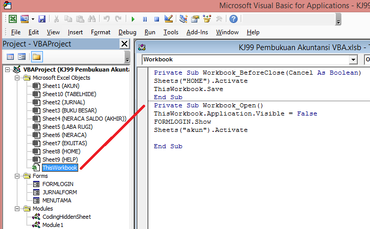Open the Object Browser toolbar icon

[207, 19]
